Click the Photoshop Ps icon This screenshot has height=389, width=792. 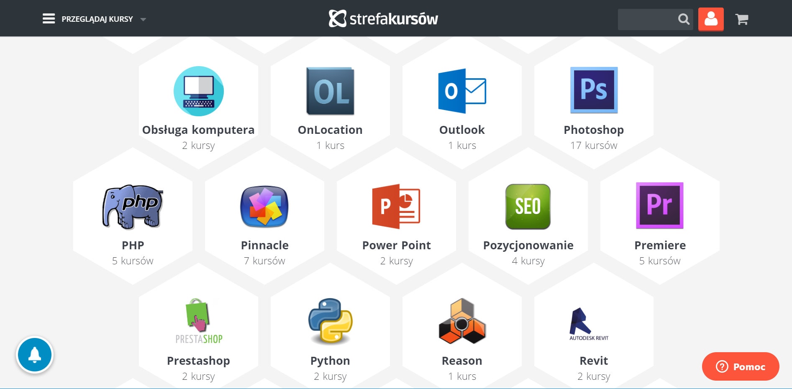[594, 90]
